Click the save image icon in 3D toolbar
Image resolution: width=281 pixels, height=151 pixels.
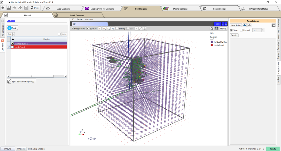pyautogui.click(x=216, y=28)
